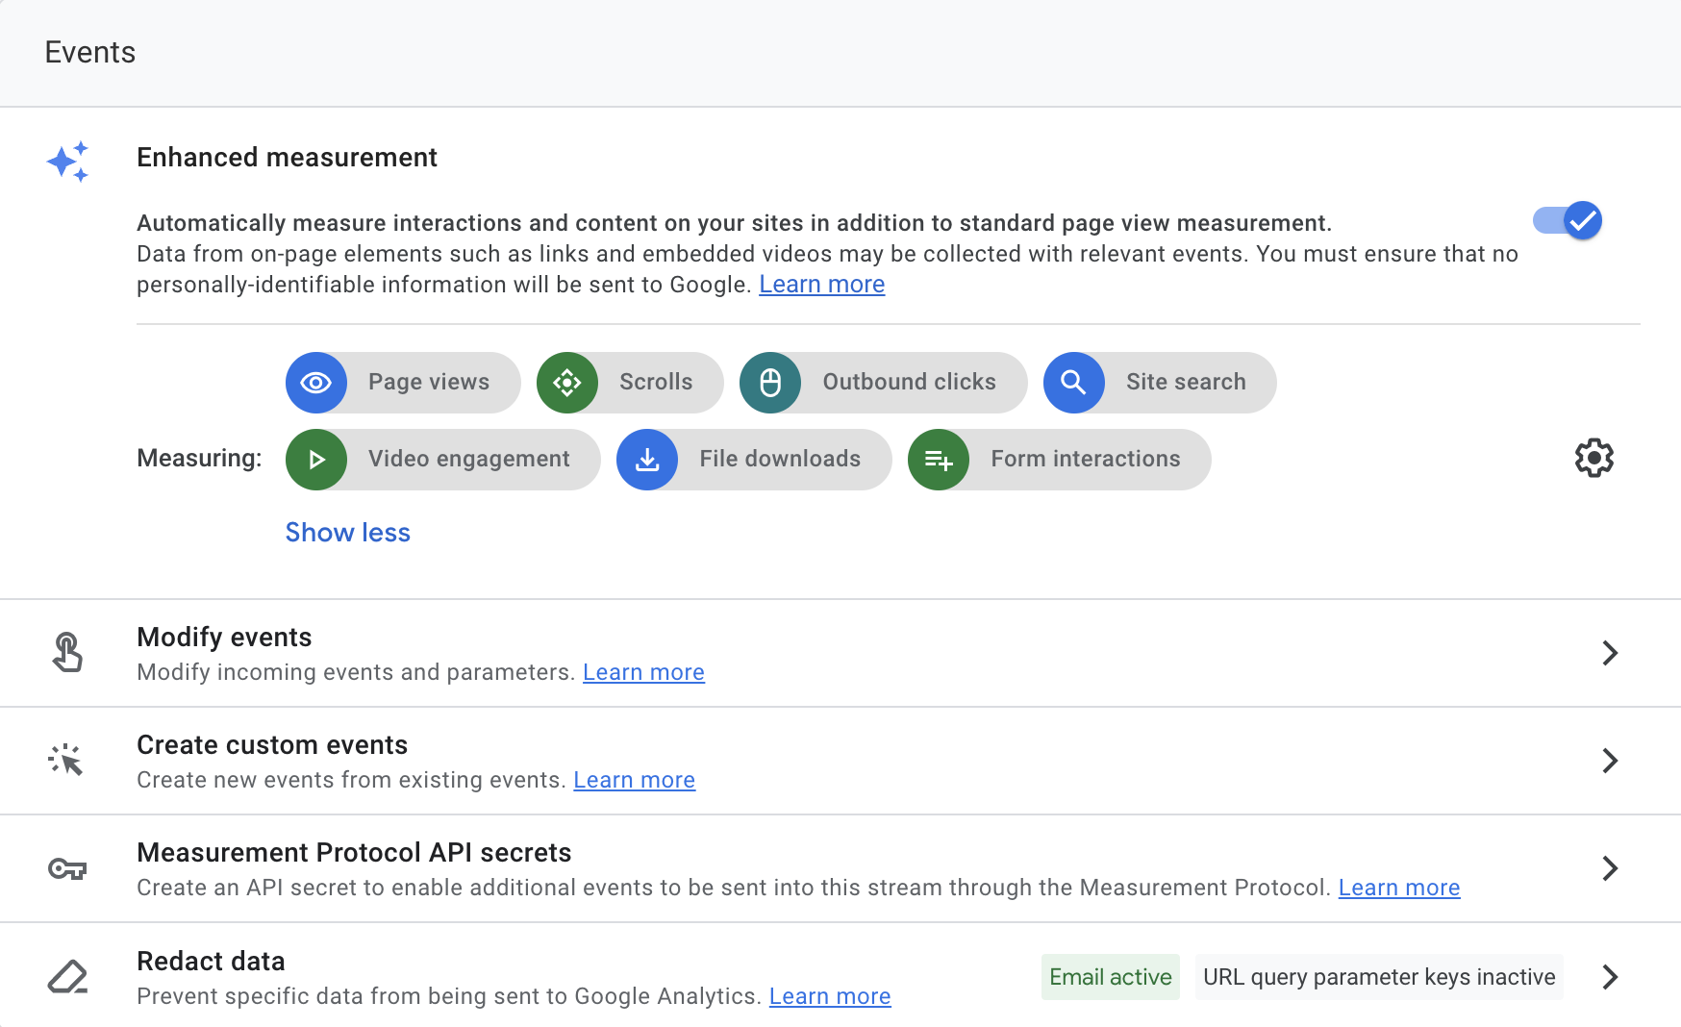
Task: Click the Create custom events cursor icon
Action: 68,760
